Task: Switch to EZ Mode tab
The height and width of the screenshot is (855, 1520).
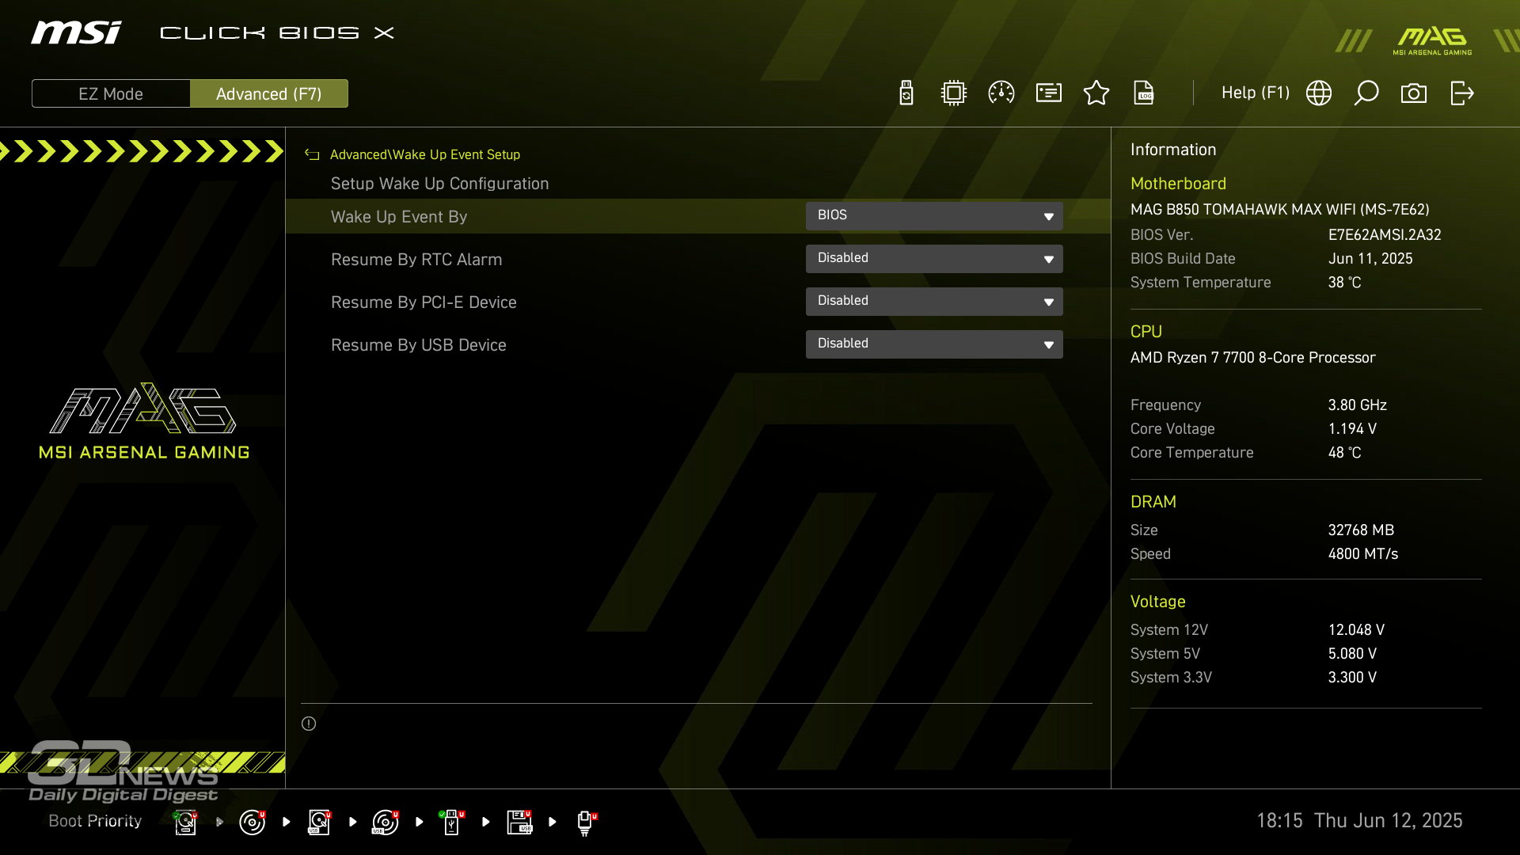Action: click(111, 93)
